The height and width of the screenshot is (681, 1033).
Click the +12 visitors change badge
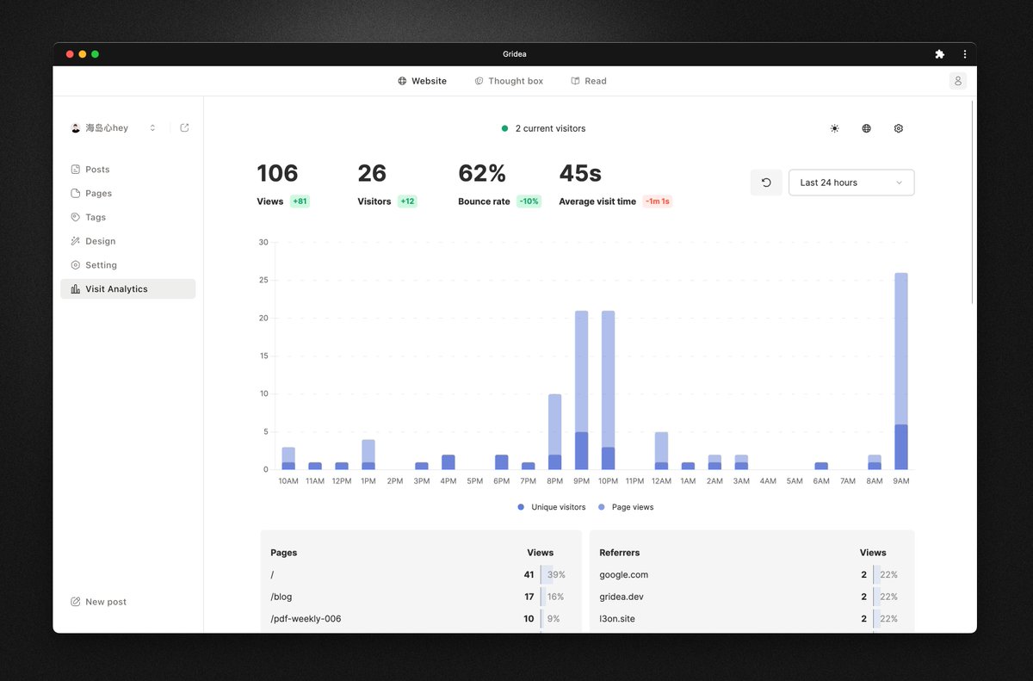(x=407, y=201)
